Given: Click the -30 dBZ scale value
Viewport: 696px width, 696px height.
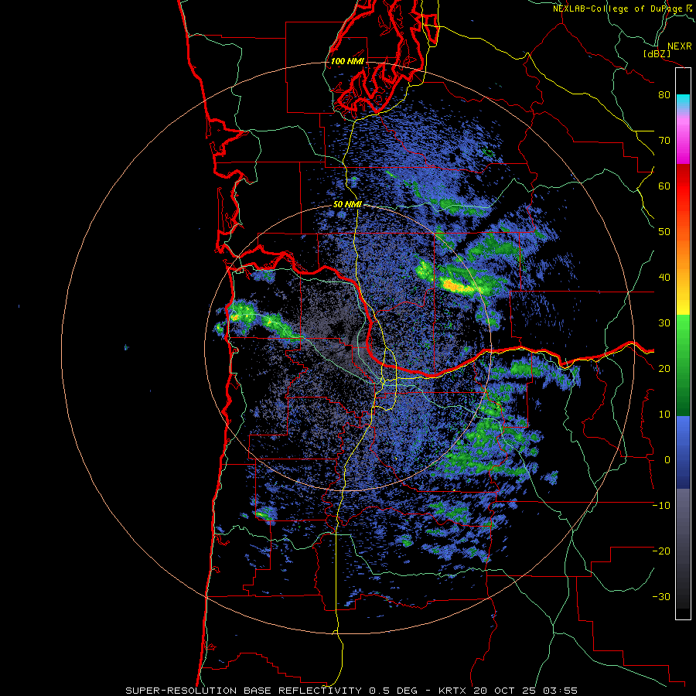Looking at the screenshot, I should [x=661, y=597].
